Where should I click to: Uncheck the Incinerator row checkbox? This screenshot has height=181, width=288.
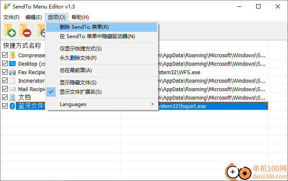5,80
